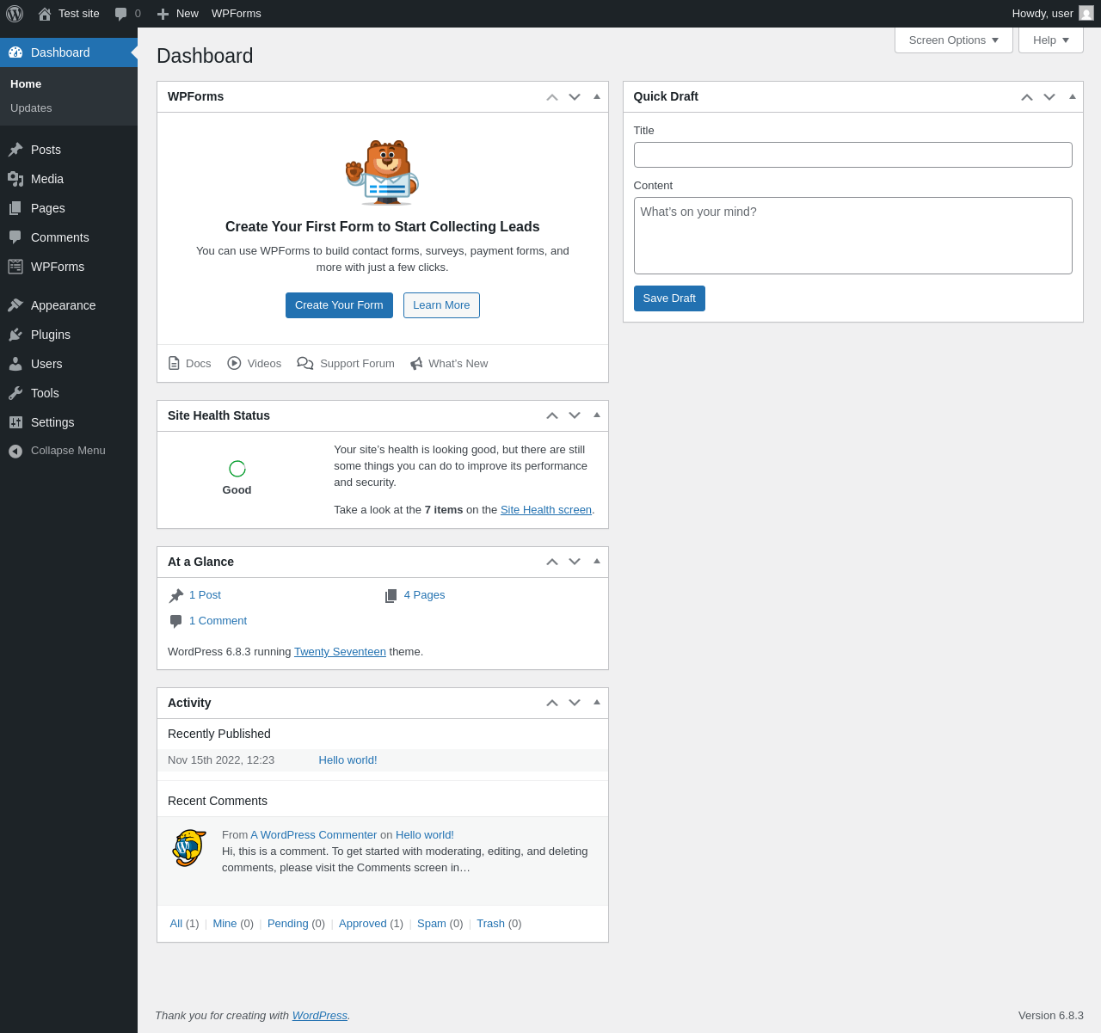Viewport: 1101px width, 1033px height.
Task: Filter comments by Spam
Action: click(x=432, y=924)
